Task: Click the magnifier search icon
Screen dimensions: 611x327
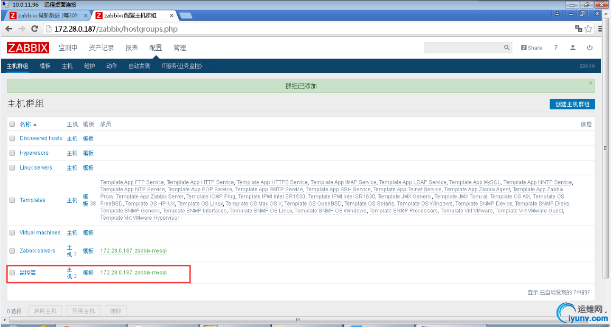Action: 507,48
